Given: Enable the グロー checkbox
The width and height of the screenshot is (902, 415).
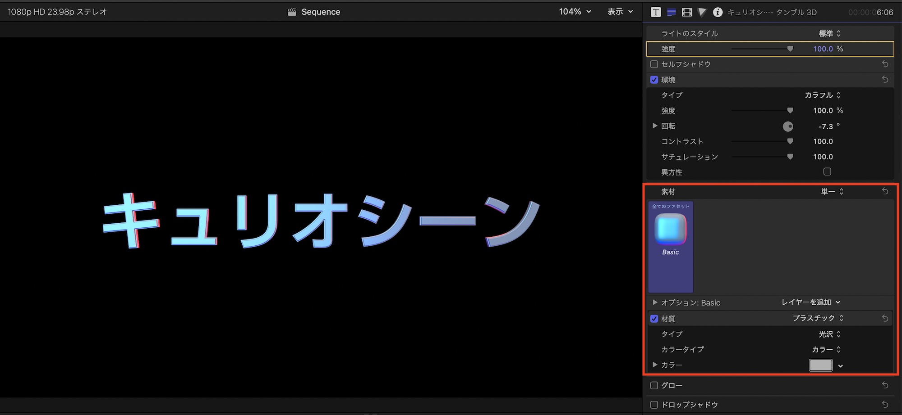Looking at the screenshot, I should 654,385.
